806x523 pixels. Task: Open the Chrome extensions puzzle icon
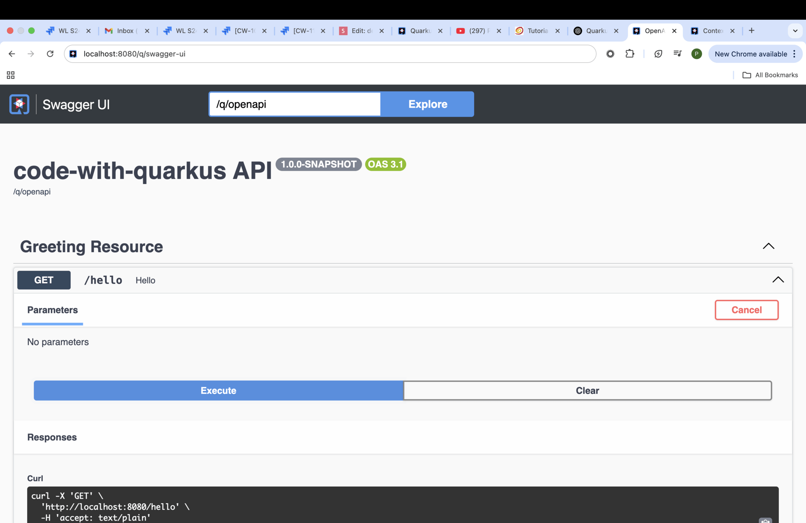(x=630, y=54)
